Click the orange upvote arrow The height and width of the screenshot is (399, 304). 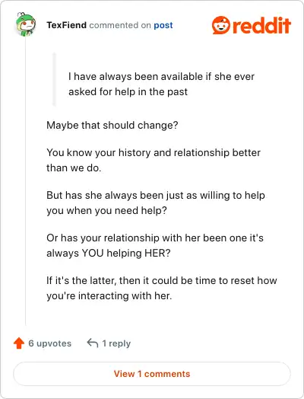pyautogui.click(x=19, y=343)
